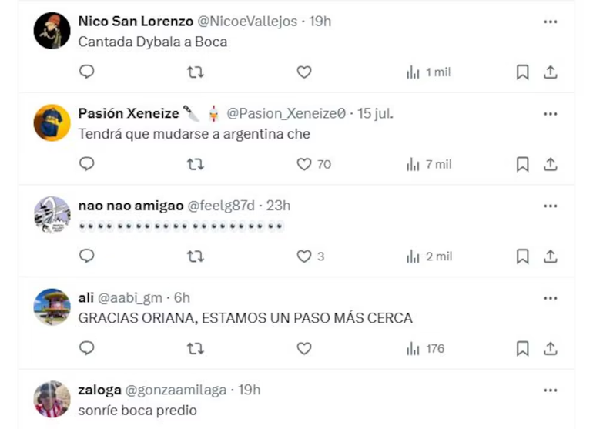
Task: Retweet Pasión Xeneize's tweet about Argentina
Action: 196,164
